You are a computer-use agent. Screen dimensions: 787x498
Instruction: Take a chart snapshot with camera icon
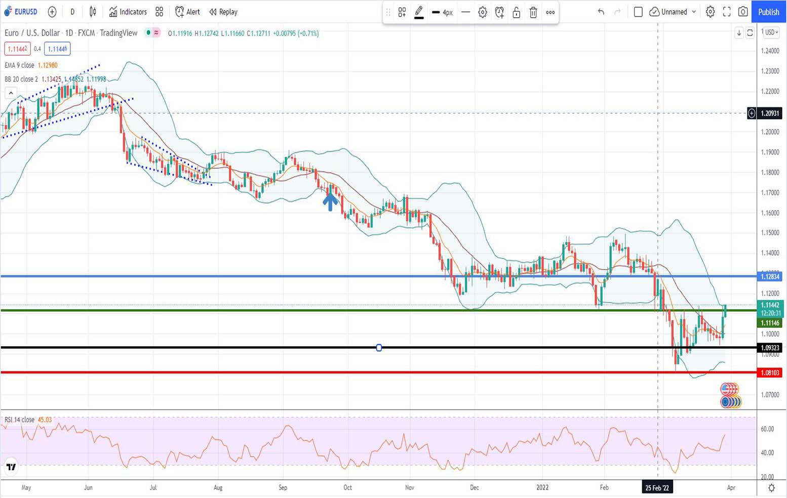pos(743,12)
